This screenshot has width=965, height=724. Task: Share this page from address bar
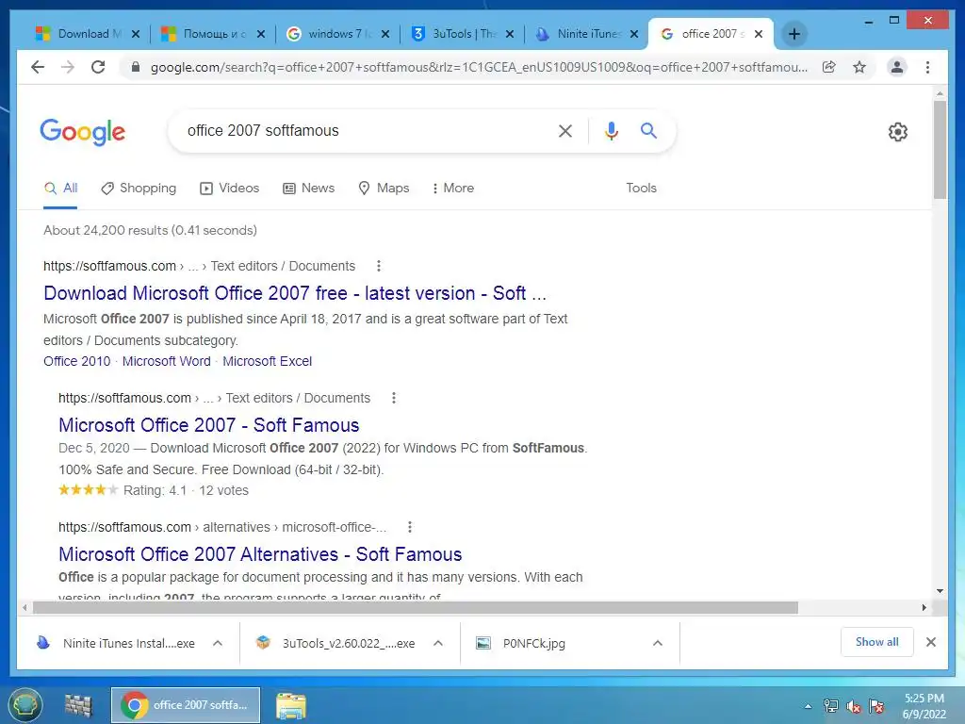pyautogui.click(x=829, y=67)
